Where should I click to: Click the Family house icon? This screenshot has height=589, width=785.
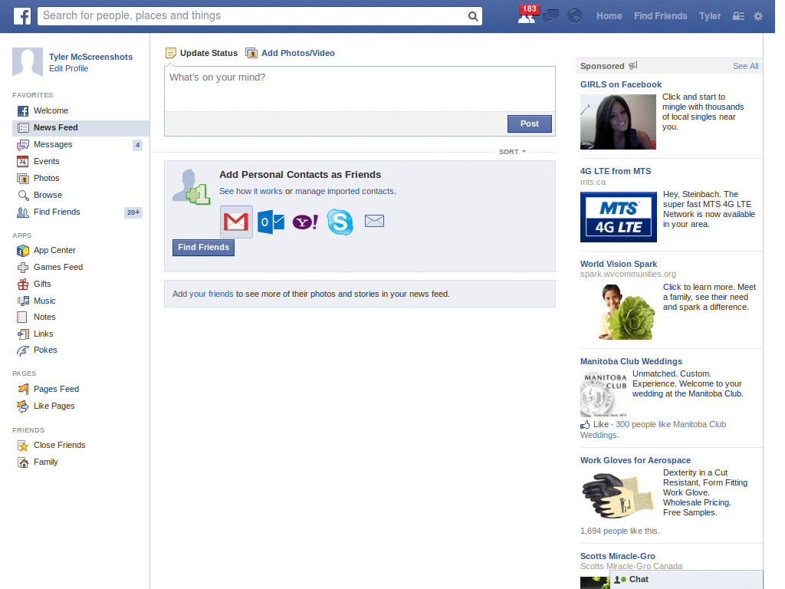click(x=22, y=462)
